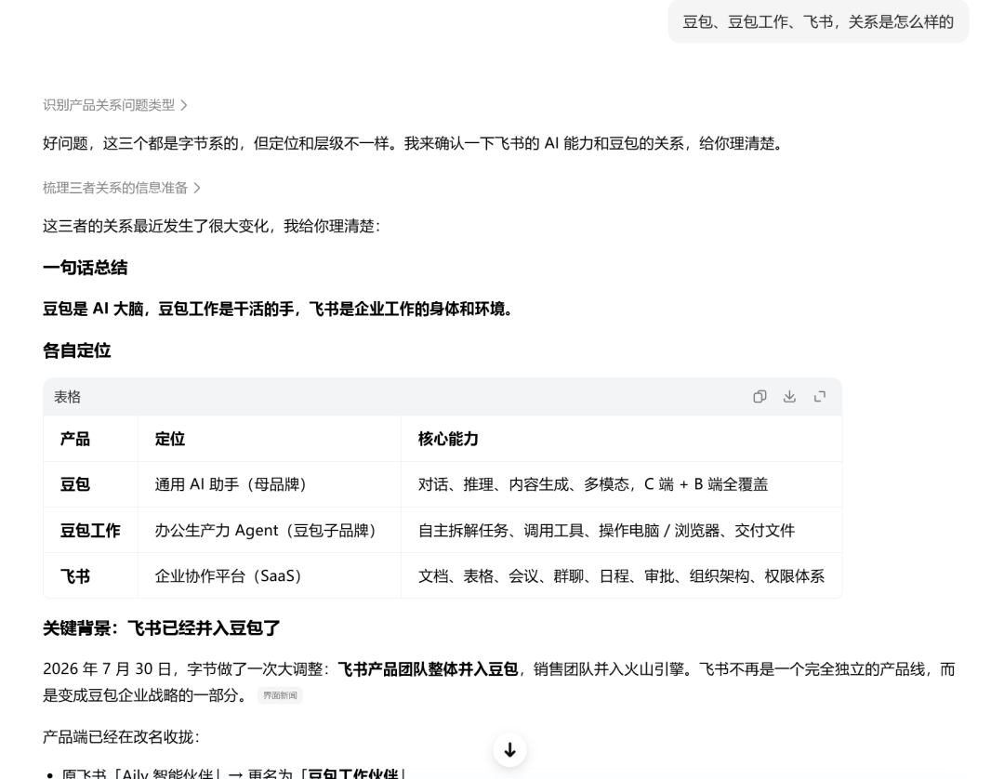Click the bold sentence 豆包是 AI 大脑
Image resolution: width=1004 pixels, height=779 pixels.
click(277, 310)
